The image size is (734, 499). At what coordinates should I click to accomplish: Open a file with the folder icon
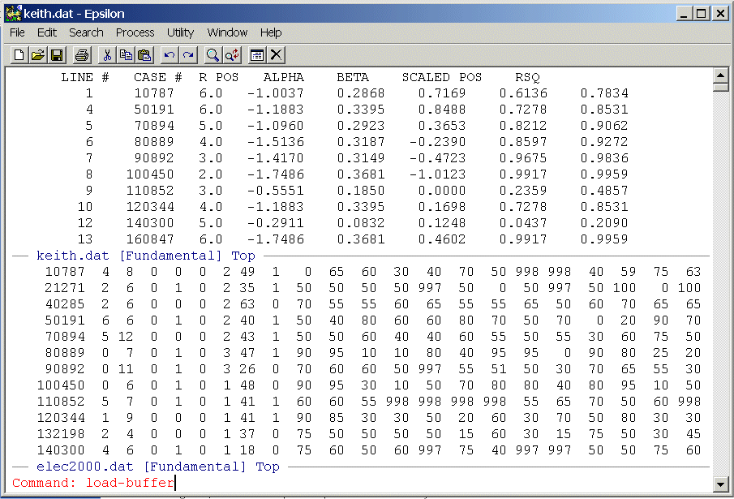38,55
